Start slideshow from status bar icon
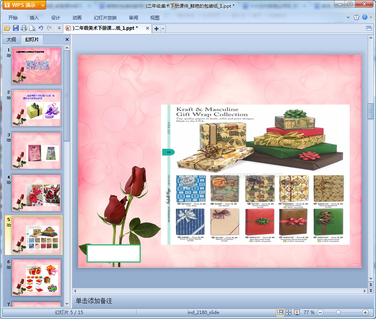 [297, 312]
